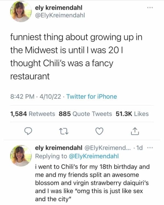View the 1,584 Retweets list
The width and height of the screenshot is (164, 205).
pyautogui.click(x=33, y=114)
